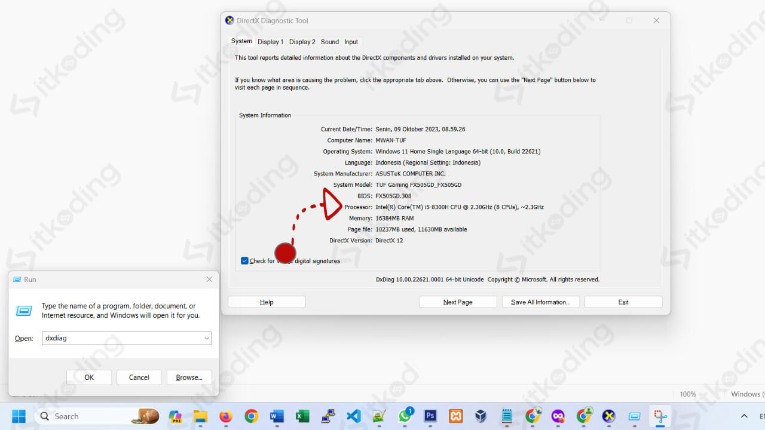Image resolution: width=765 pixels, height=430 pixels.
Task: Open the Sound tab
Action: tap(329, 42)
